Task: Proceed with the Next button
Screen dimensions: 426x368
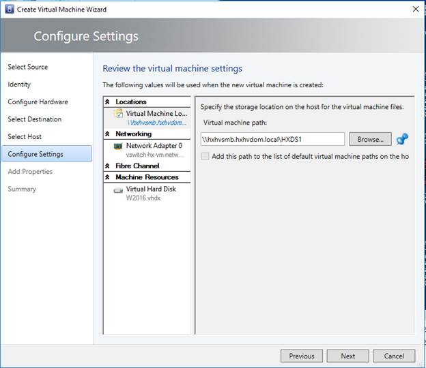Action: tap(347, 356)
